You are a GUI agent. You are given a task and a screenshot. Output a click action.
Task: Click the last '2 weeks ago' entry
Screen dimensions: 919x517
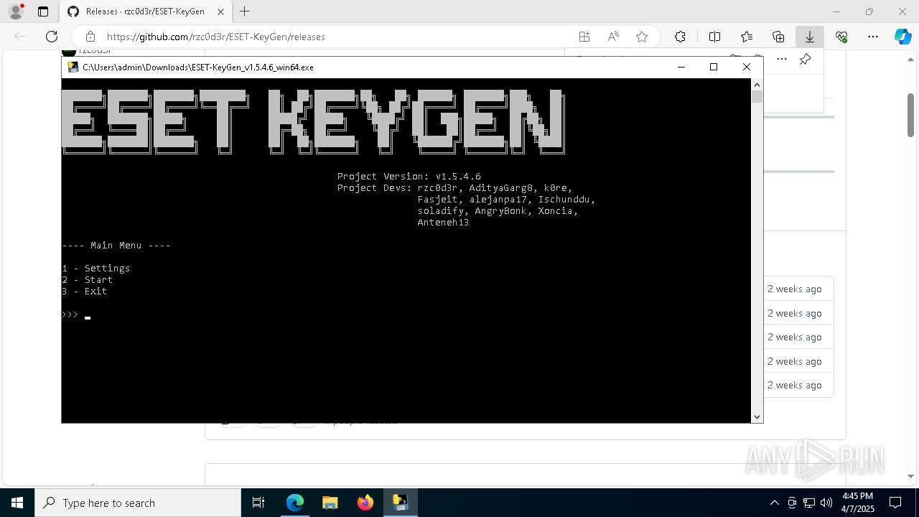coord(794,385)
